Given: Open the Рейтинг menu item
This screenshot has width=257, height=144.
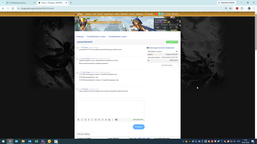Looking at the screenshot, I should click(100, 14).
